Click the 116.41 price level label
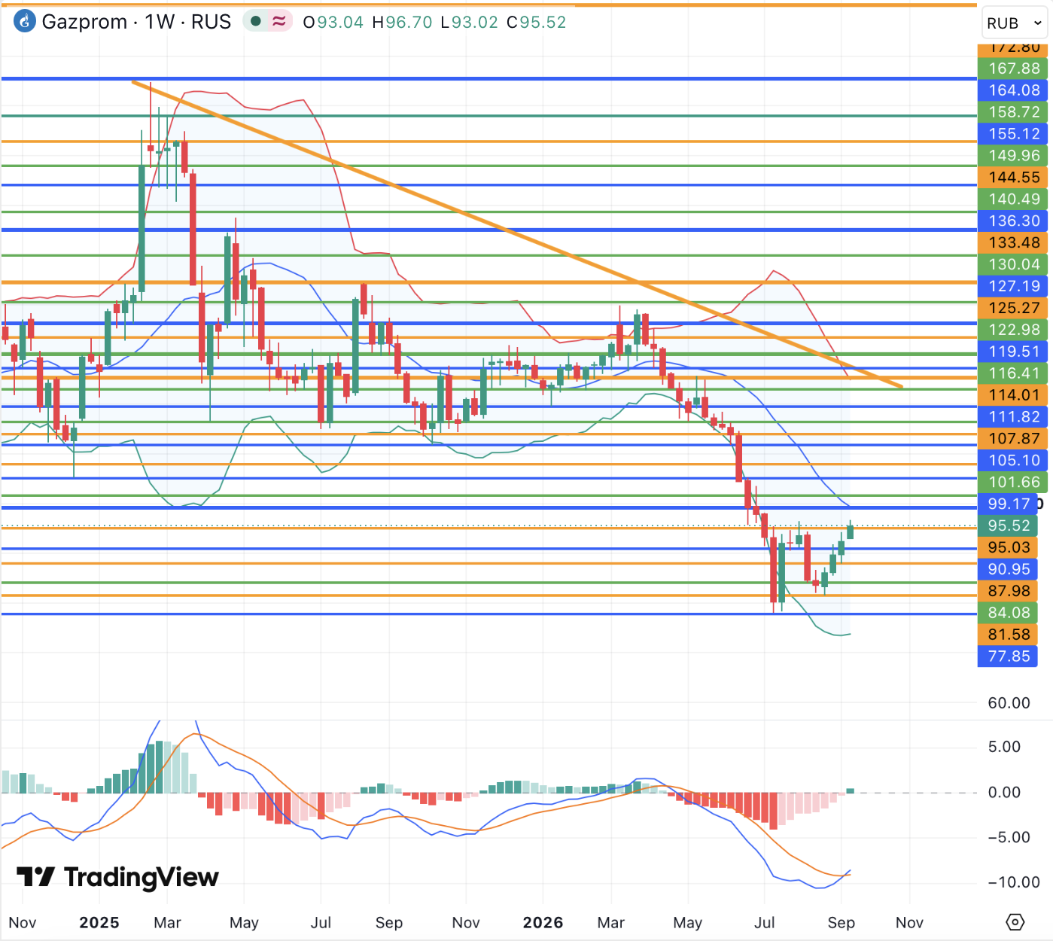 pyautogui.click(x=1014, y=374)
